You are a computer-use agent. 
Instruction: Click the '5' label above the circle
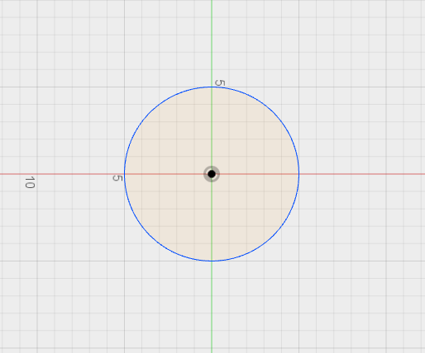tap(220, 82)
